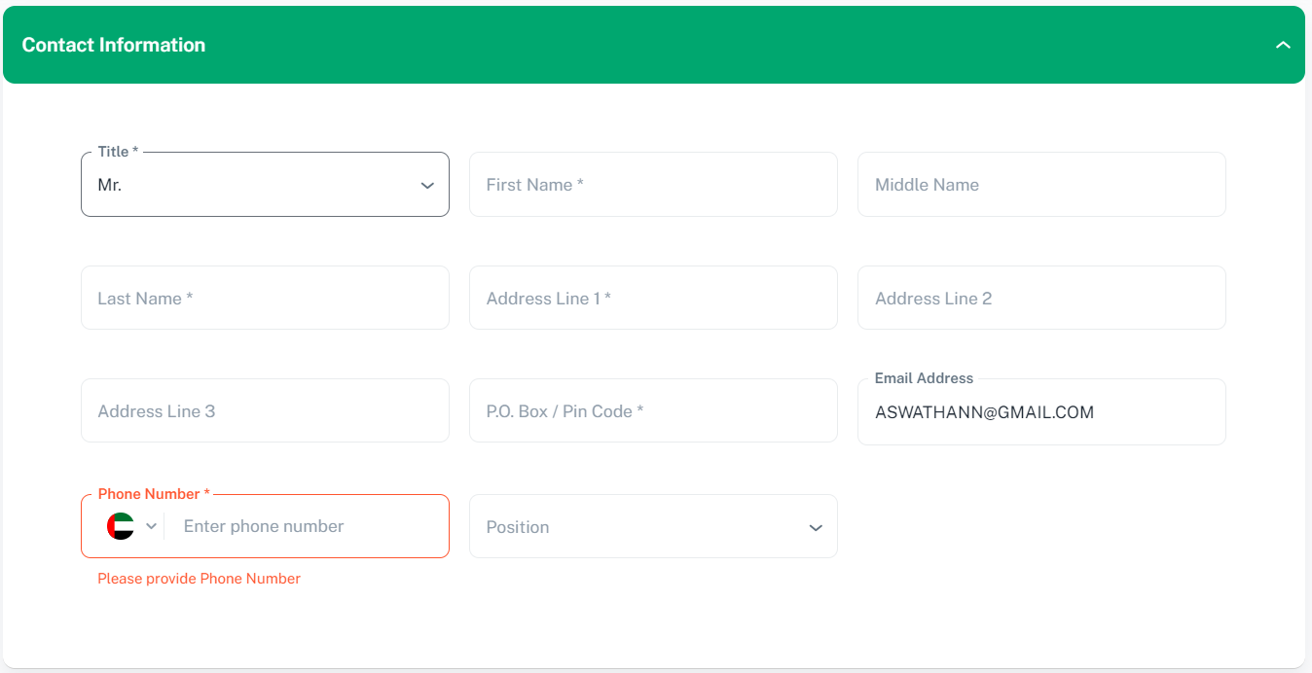Collapse the Contact Information section chevron
This screenshot has height=673, width=1312.
[1283, 46]
